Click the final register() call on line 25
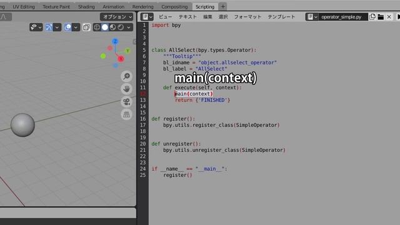This screenshot has width=400, height=225. coord(177,175)
